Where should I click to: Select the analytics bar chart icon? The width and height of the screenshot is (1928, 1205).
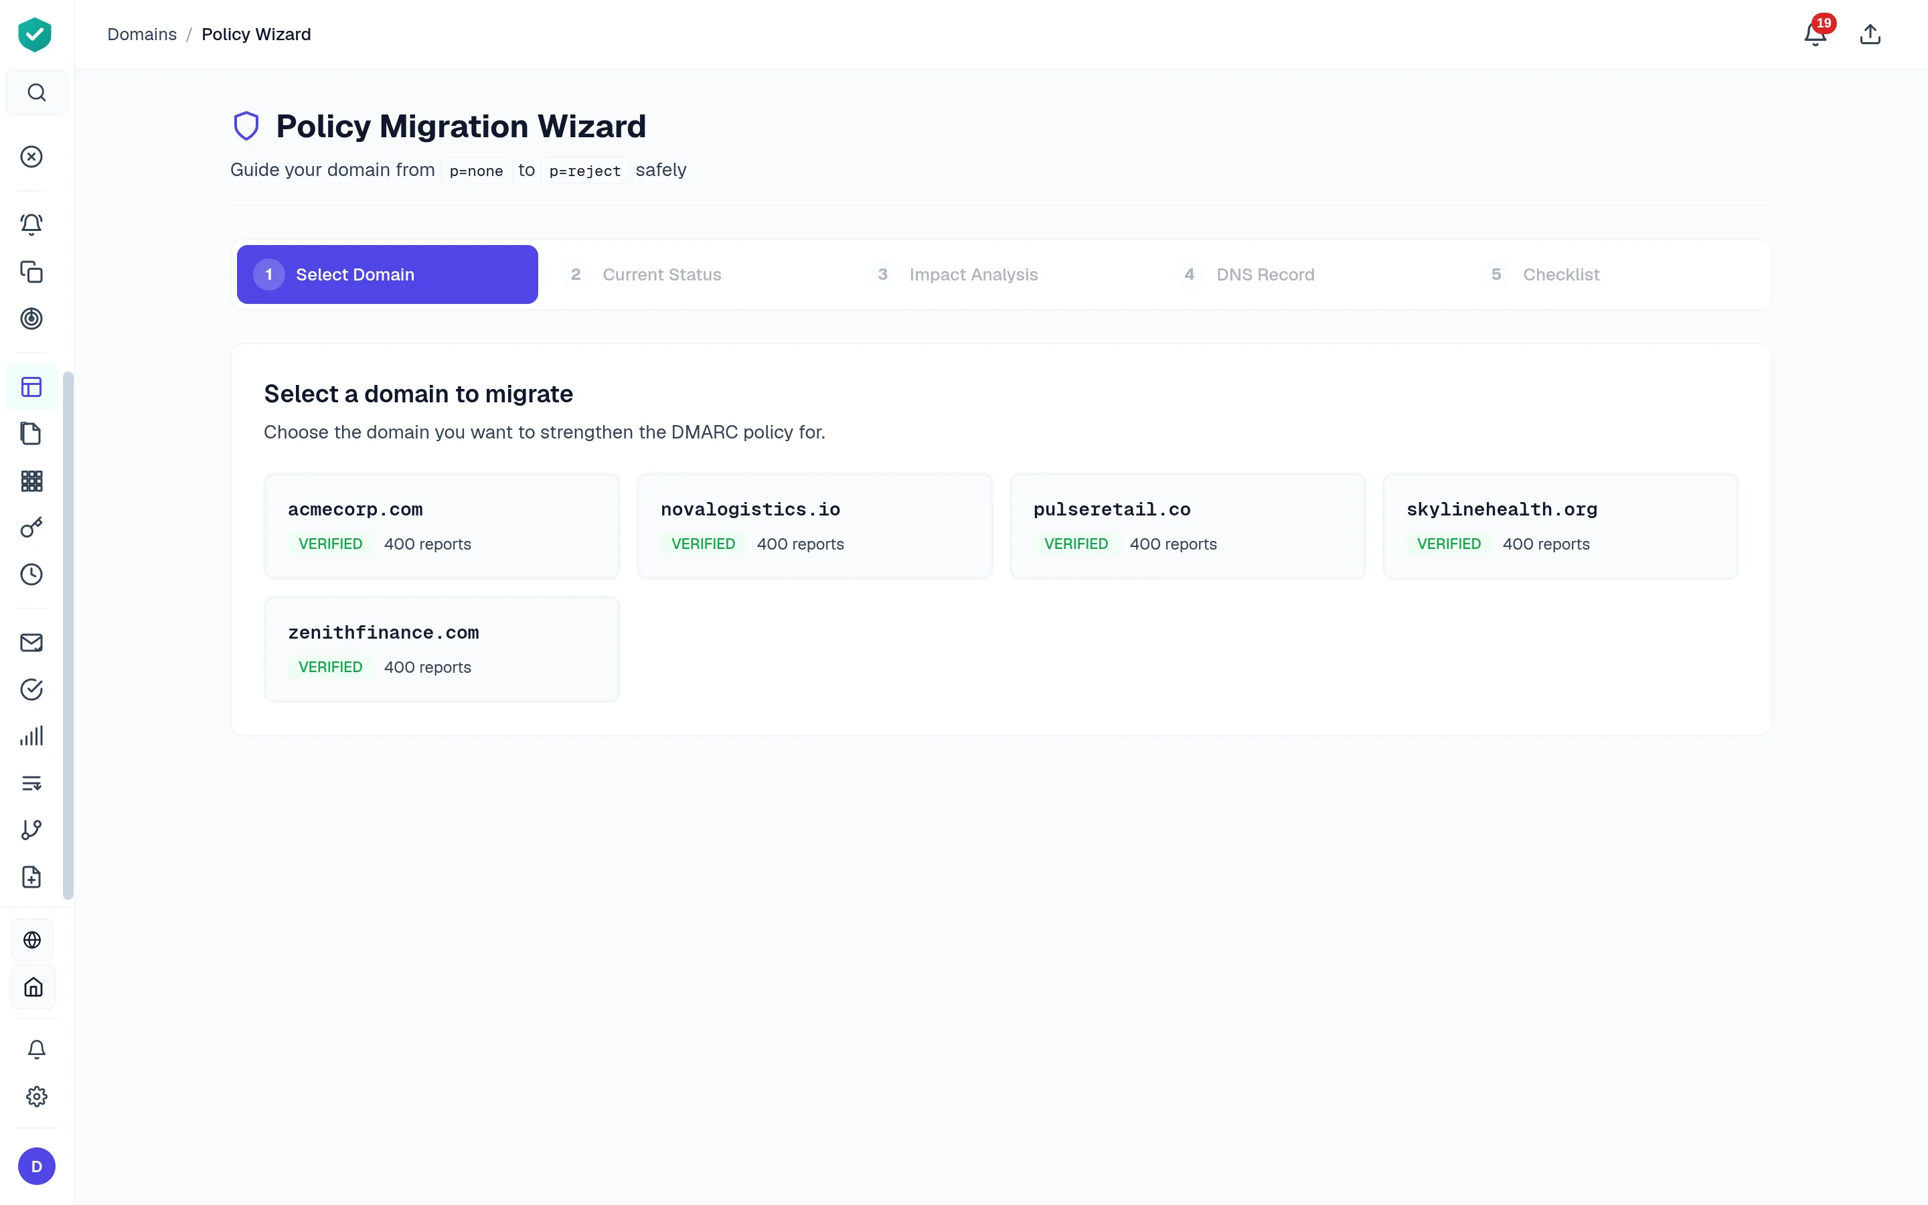32,736
